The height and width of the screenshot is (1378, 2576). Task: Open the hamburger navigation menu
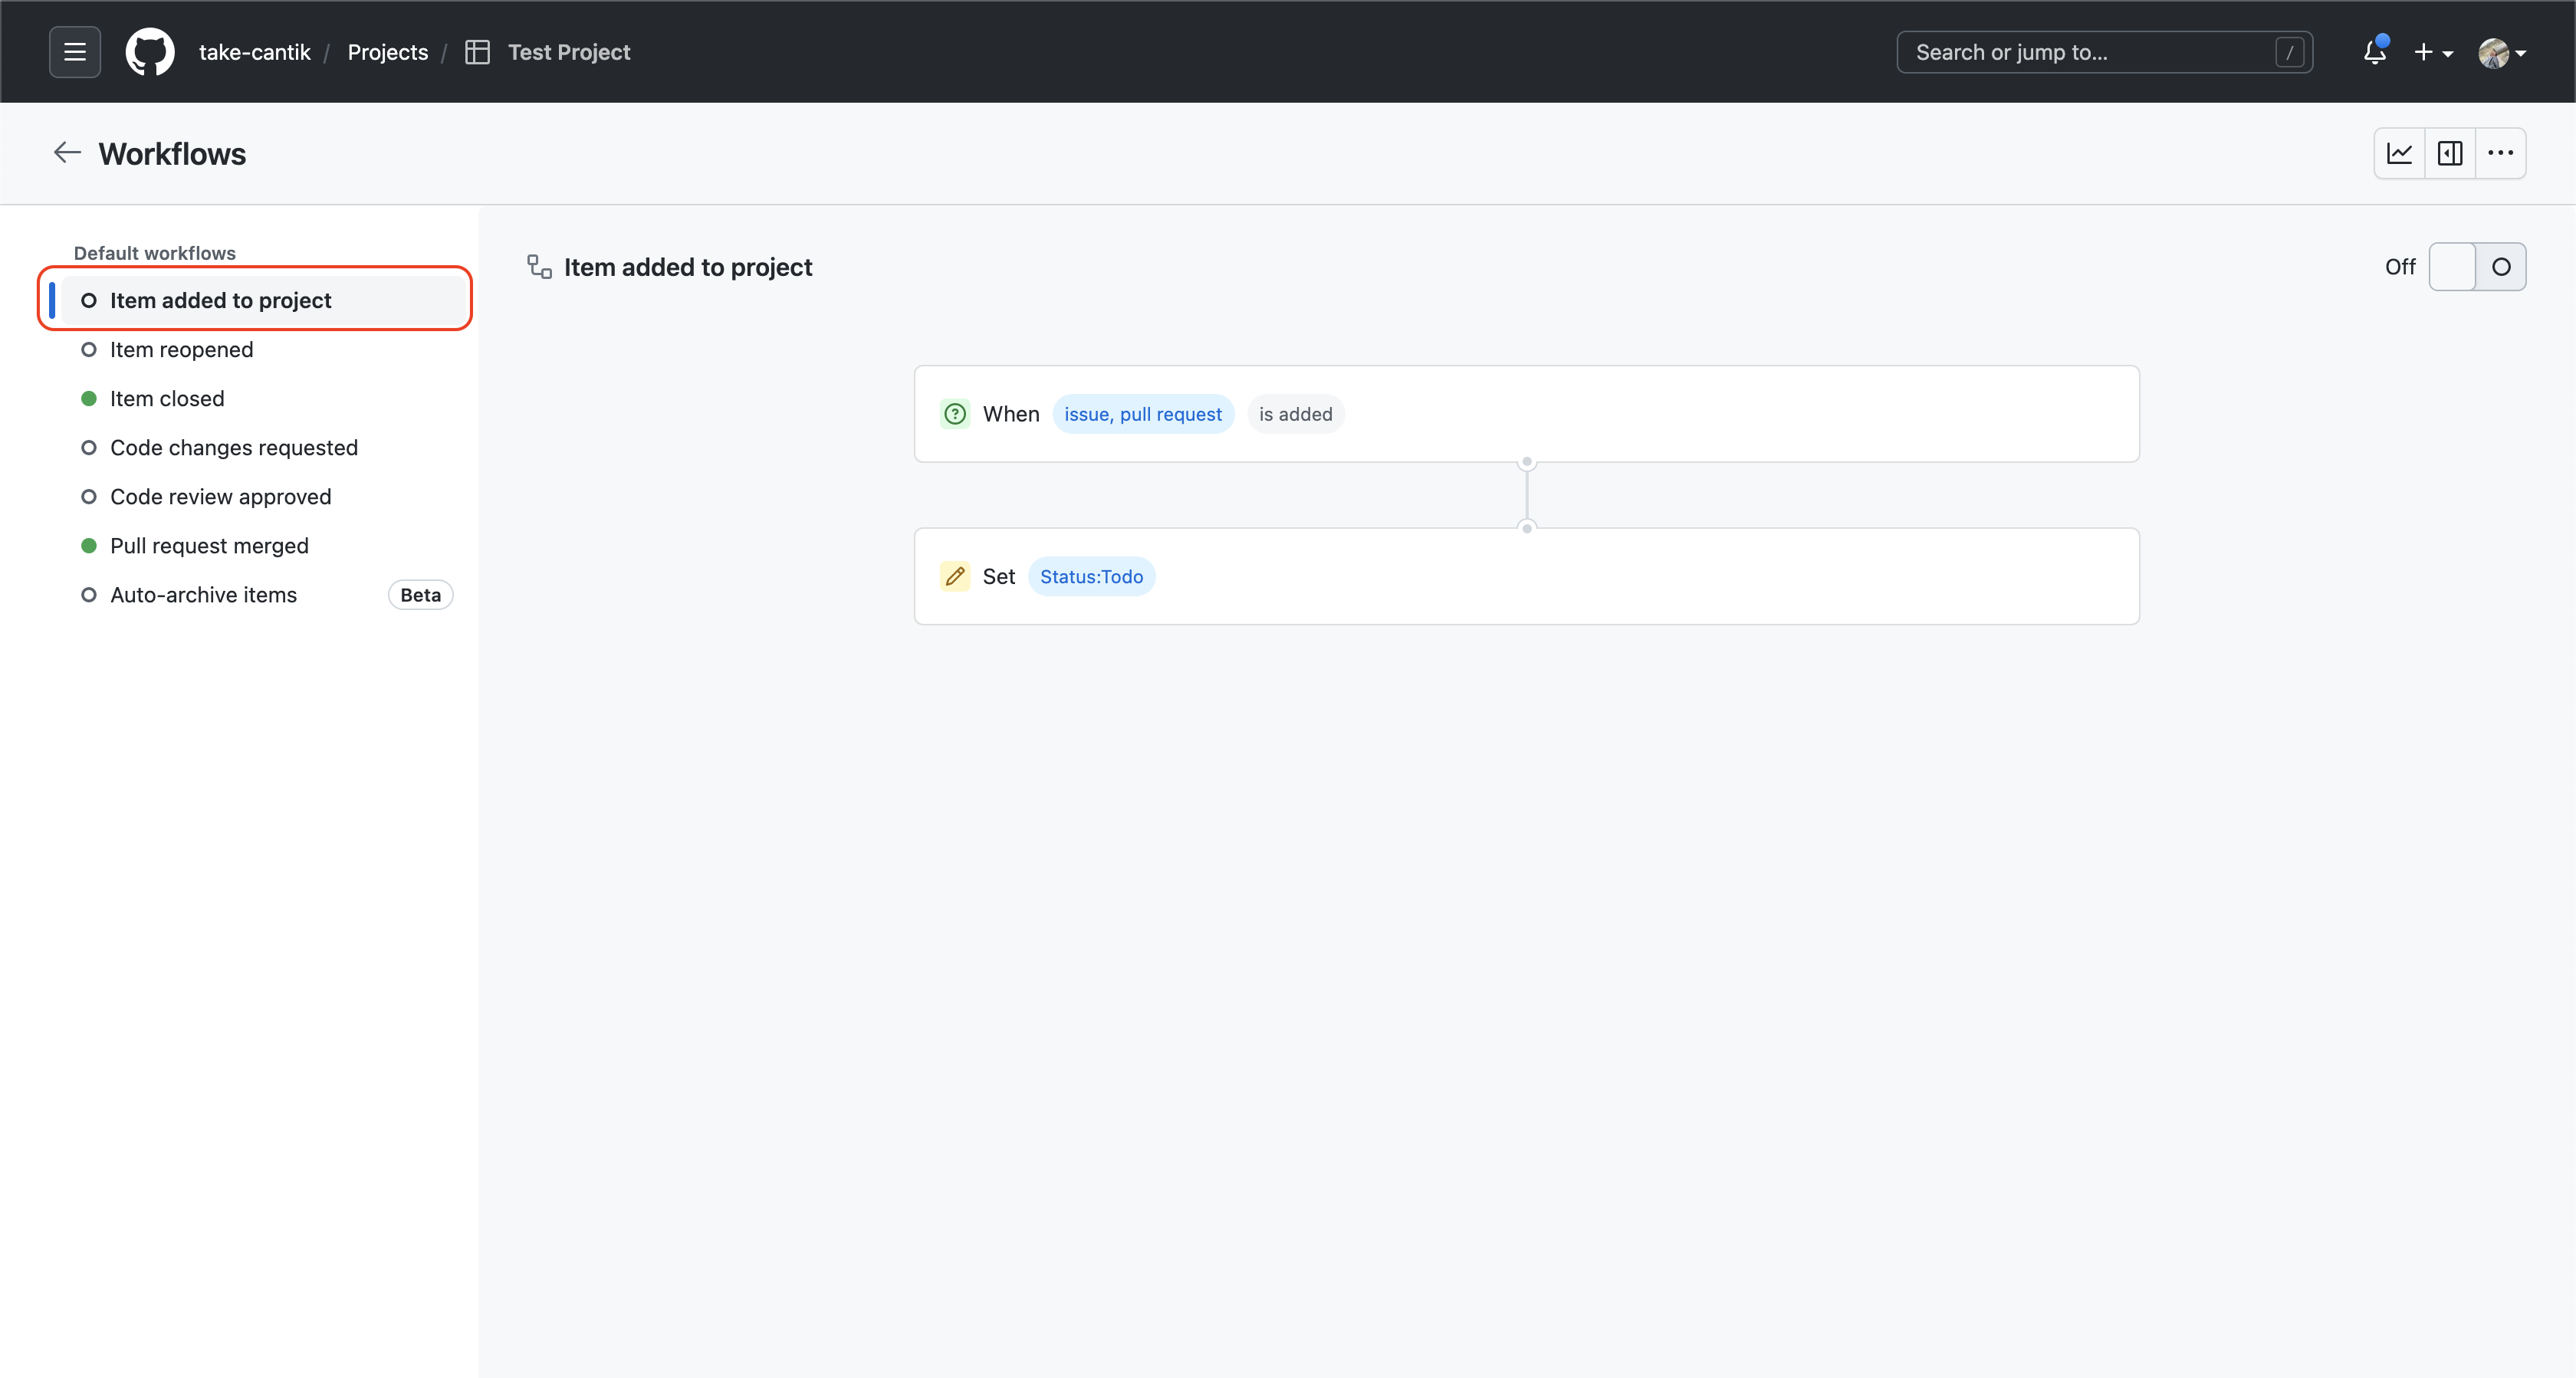coord(75,52)
